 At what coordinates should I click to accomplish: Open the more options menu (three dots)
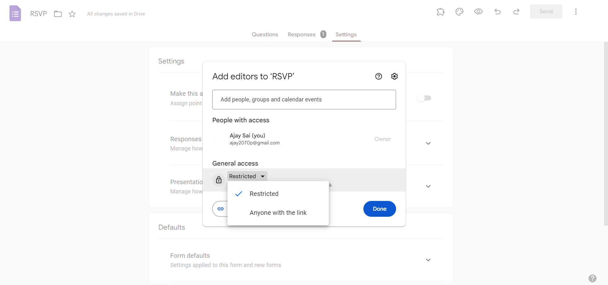(x=576, y=12)
